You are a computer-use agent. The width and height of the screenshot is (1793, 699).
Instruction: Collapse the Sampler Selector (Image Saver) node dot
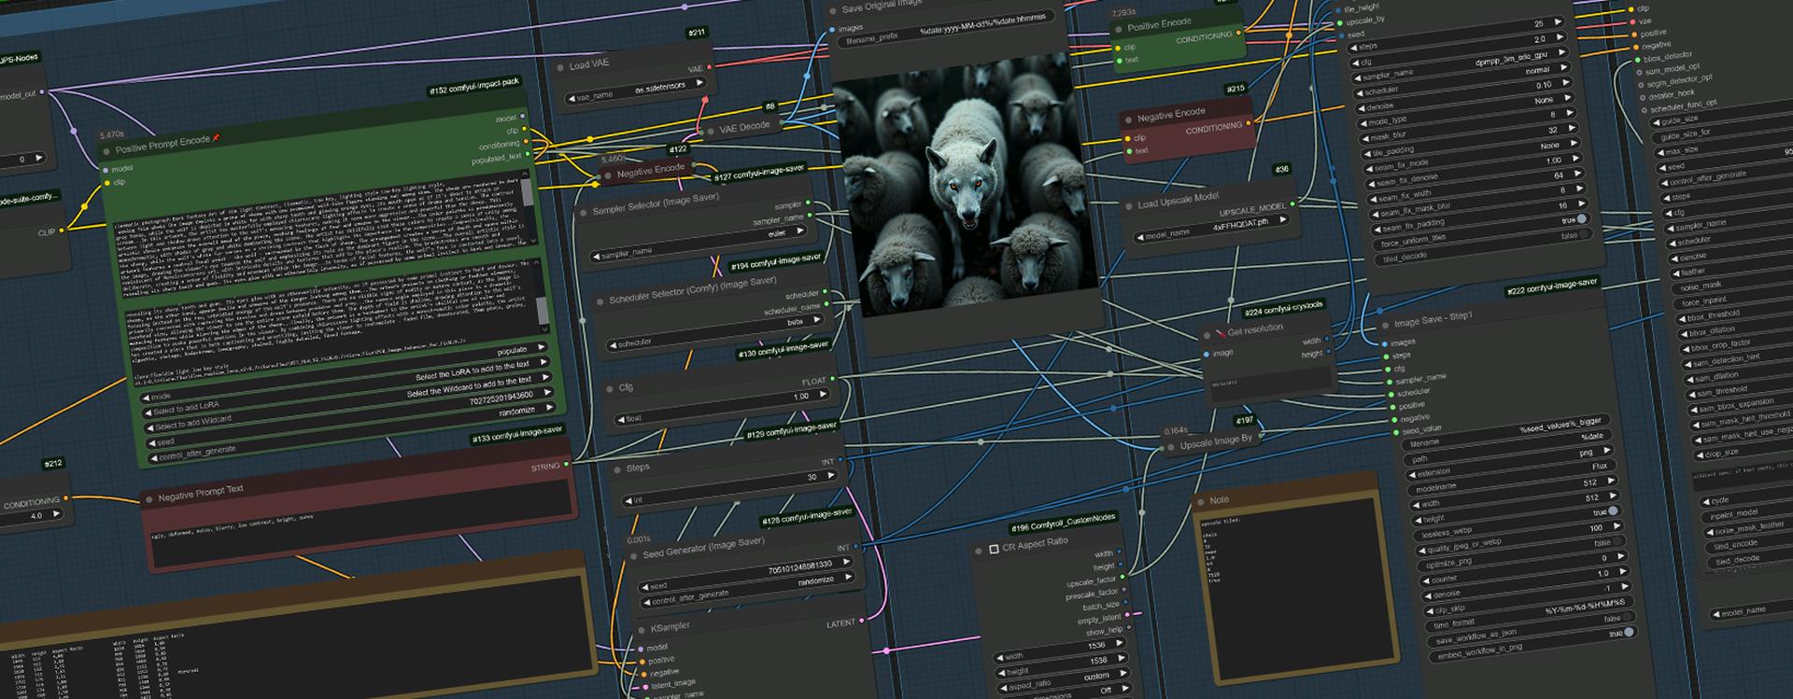tap(583, 214)
